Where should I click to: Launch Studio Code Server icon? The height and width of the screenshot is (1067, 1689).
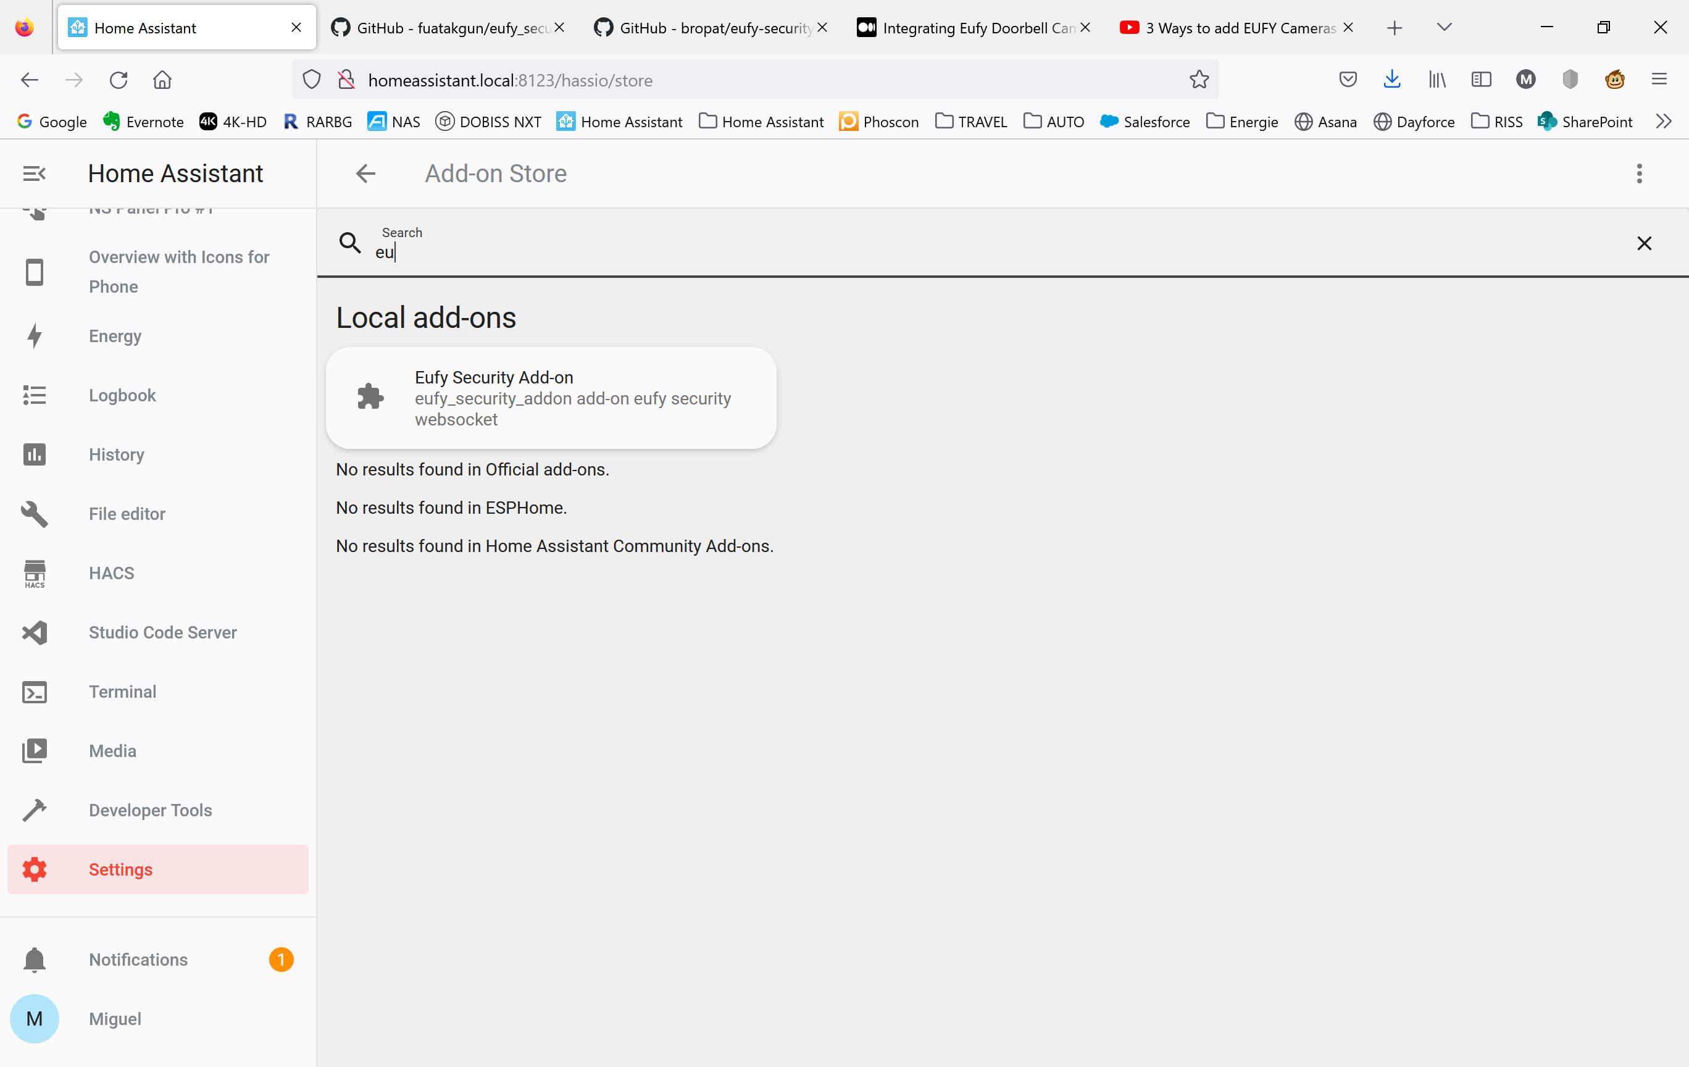pyautogui.click(x=35, y=632)
